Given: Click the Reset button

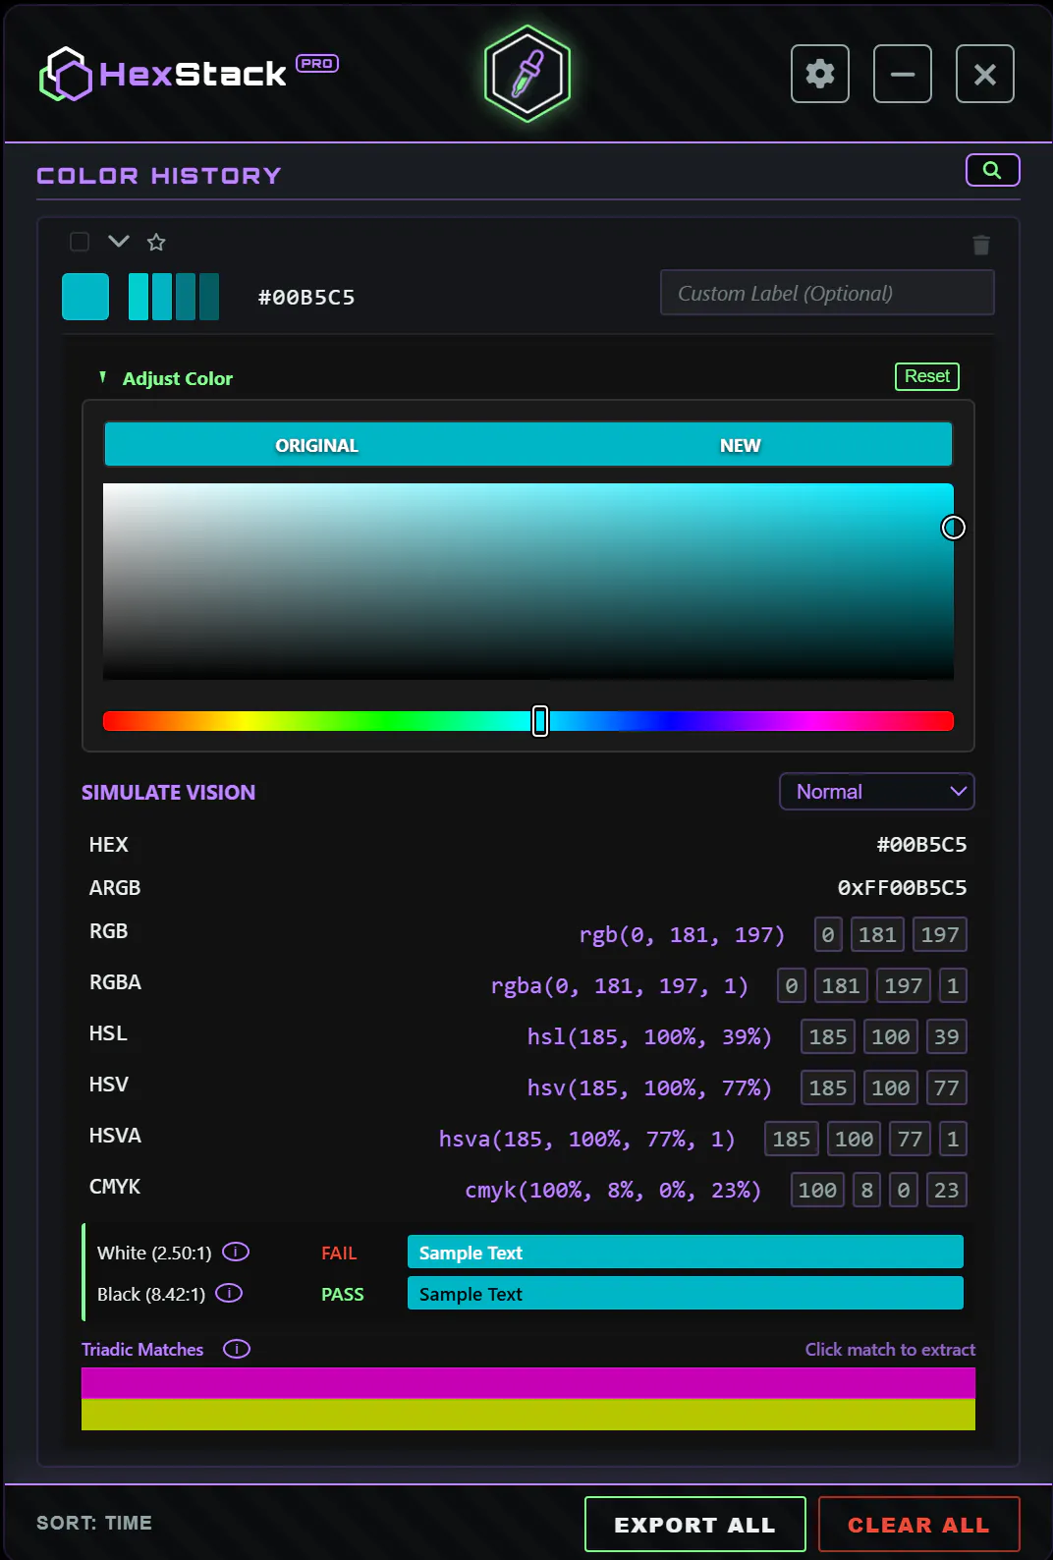Looking at the screenshot, I should pyautogui.click(x=927, y=376).
